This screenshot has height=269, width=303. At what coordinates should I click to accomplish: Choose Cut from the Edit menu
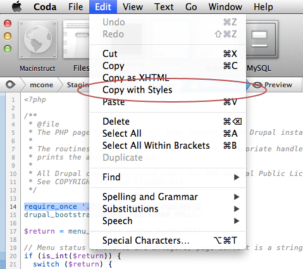pyautogui.click(x=168, y=54)
